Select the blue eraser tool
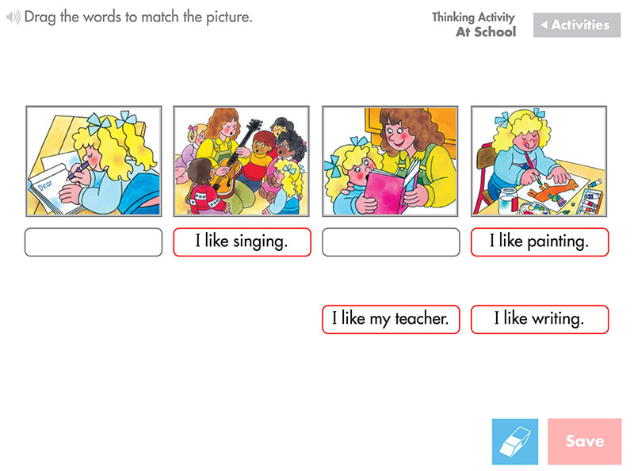 coord(514,441)
